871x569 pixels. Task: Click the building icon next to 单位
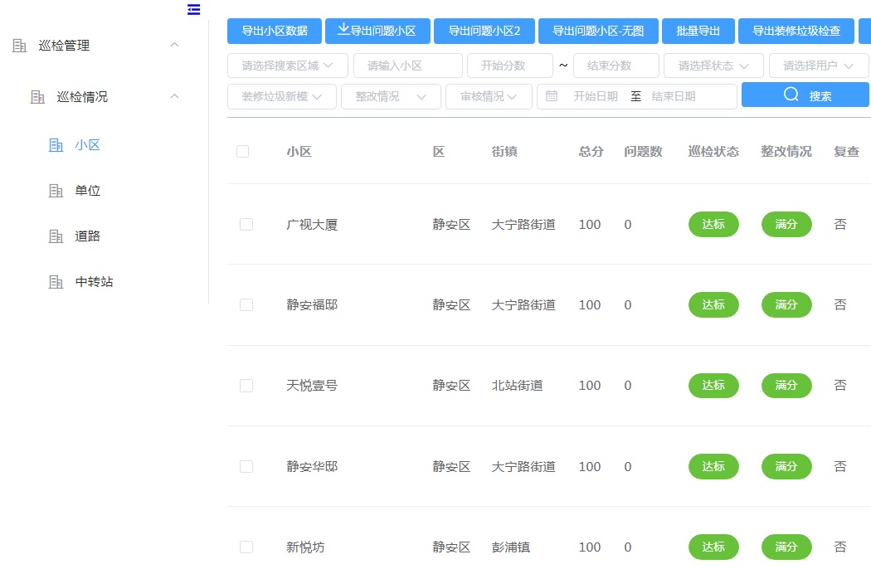56,191
